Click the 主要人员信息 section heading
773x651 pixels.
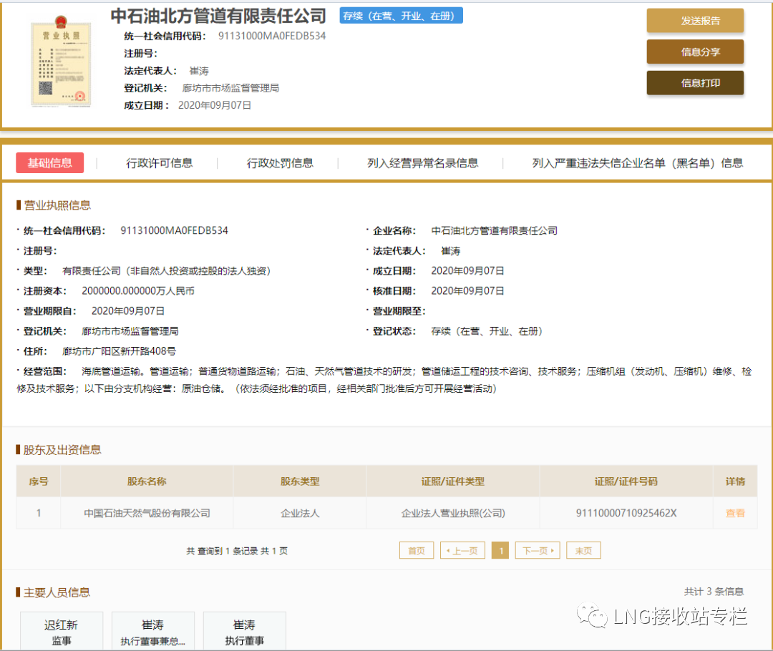(x=57, y=592)
